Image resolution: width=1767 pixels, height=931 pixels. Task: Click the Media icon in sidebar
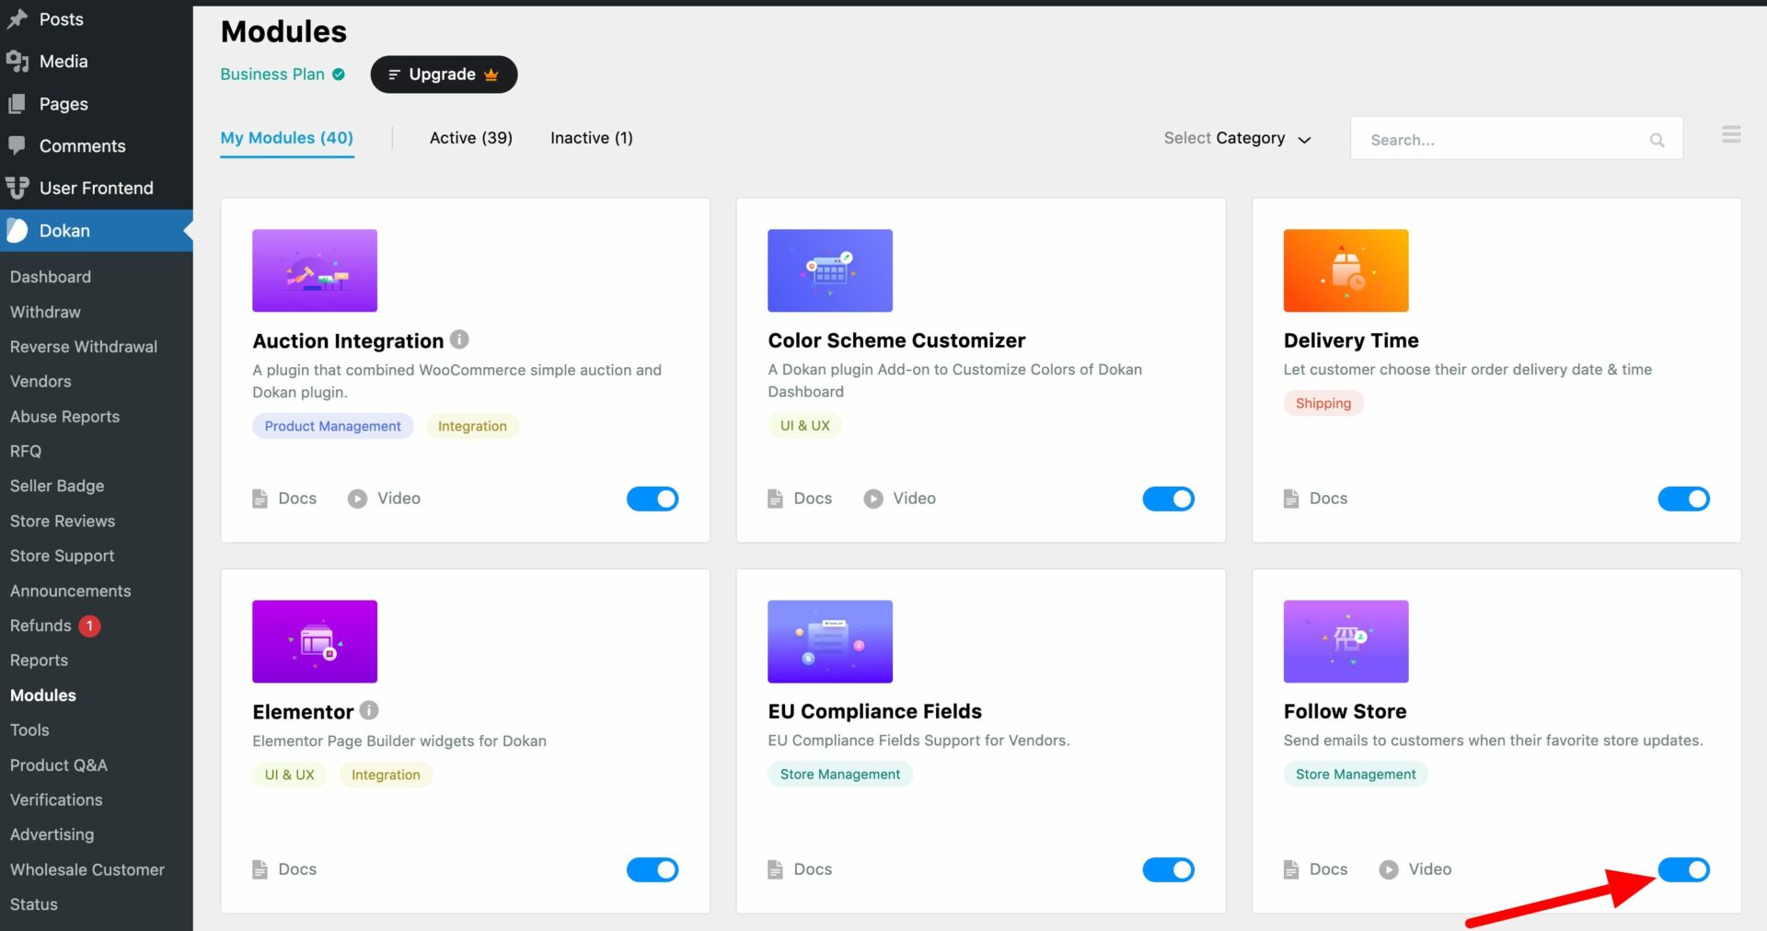tap(17, 62)
